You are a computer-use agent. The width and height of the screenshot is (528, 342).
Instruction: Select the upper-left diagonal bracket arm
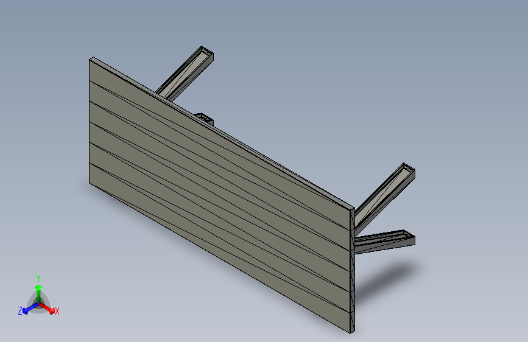186,73
